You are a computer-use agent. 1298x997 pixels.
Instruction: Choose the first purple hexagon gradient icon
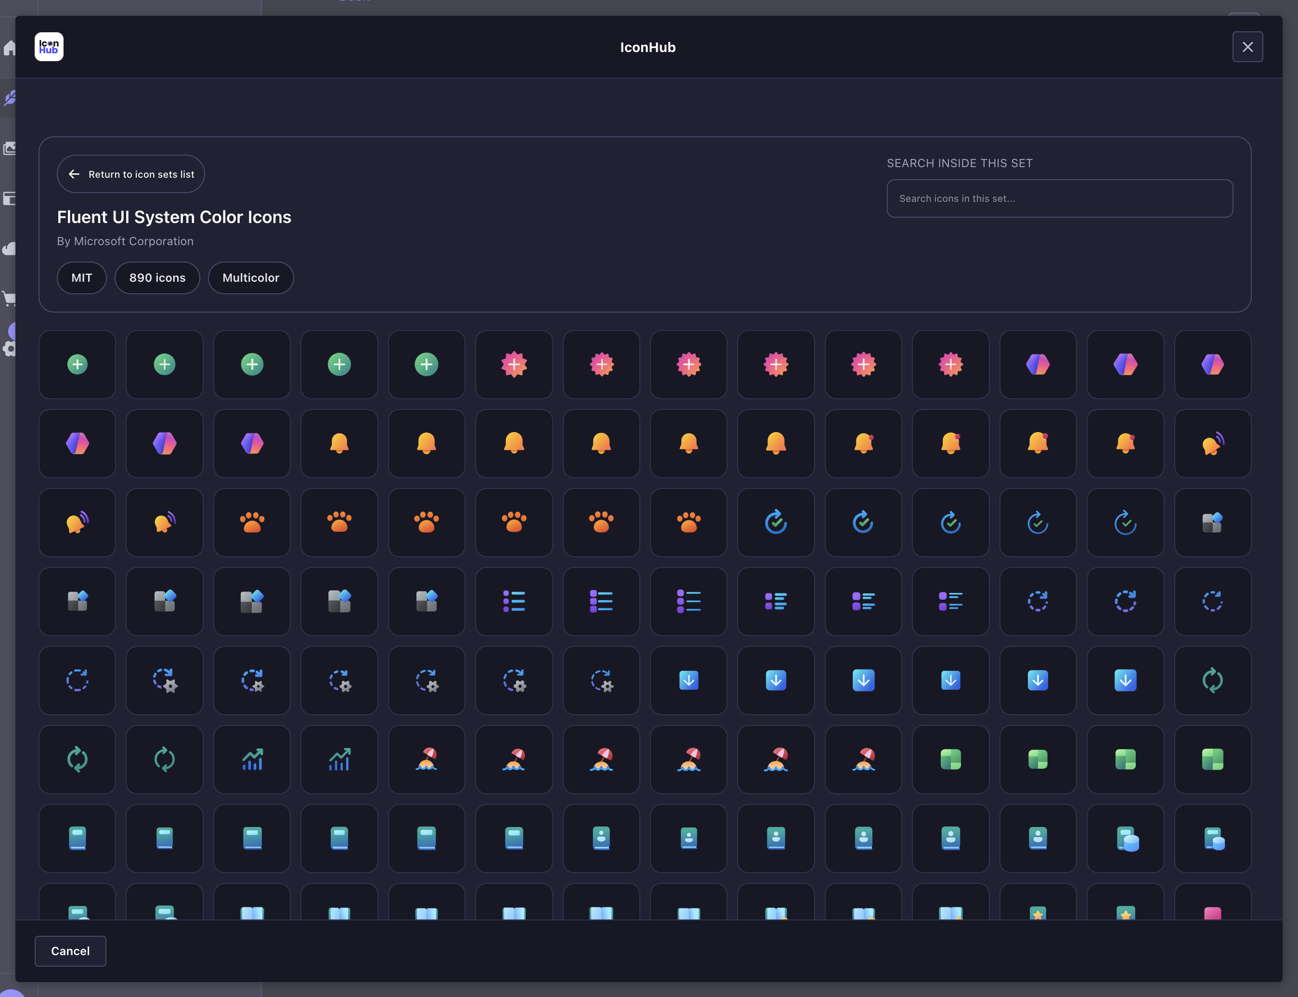pyautogui.click(x=1038, y=365)
